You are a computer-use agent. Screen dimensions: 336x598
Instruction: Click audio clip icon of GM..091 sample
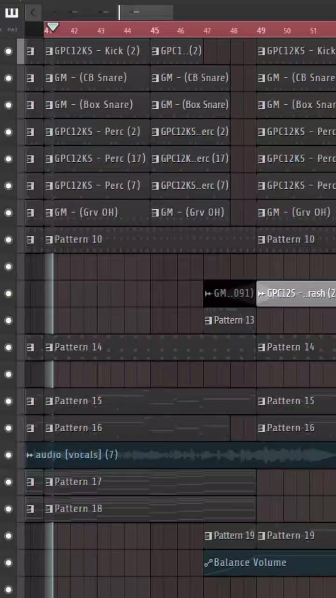point(208,293)
